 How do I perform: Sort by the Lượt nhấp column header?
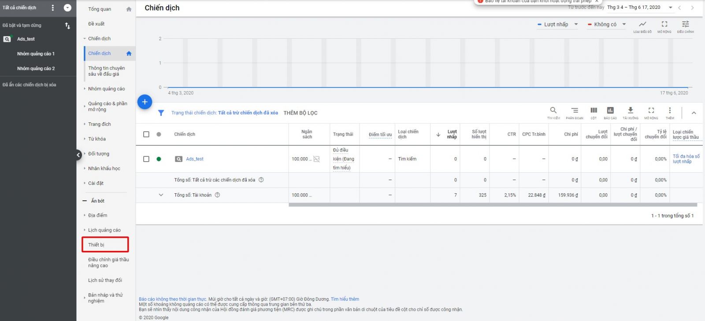click(452, 134)
